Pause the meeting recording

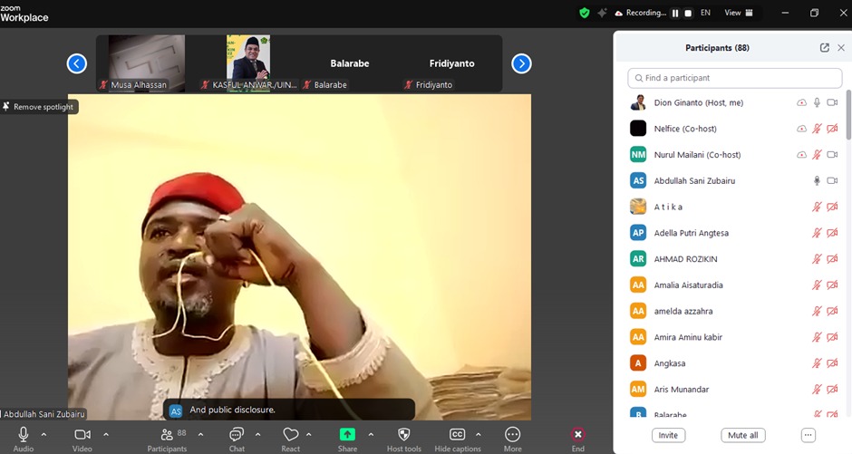coord(675,13)
